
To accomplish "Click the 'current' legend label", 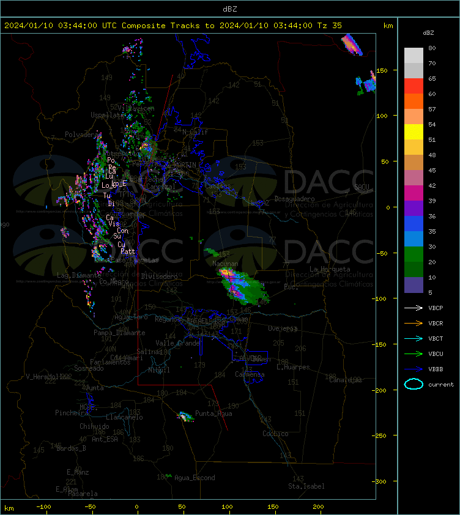I will coord(441,385).
